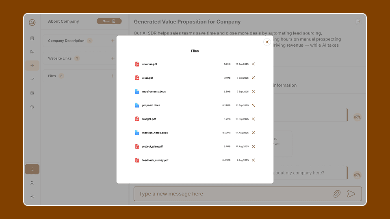The image size is (390, 219).
Task: Open notifications bell in sidebar
Action: (32, 169)
